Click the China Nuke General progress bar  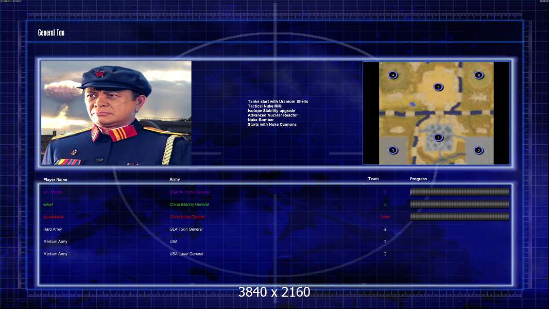[460, 217]
